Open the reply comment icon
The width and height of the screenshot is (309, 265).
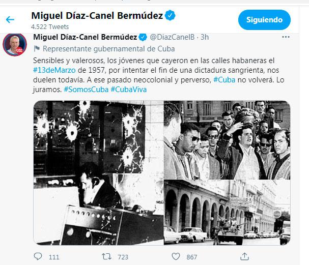[38, 256]
